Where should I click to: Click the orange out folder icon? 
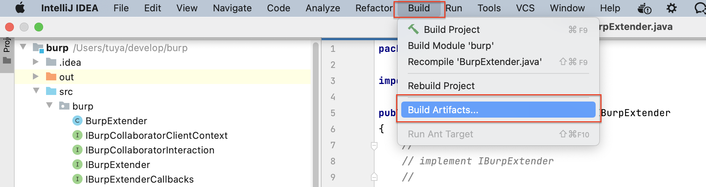coord(51,77)
